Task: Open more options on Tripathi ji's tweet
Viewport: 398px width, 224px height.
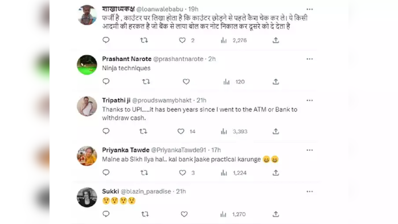Action: 309,100
